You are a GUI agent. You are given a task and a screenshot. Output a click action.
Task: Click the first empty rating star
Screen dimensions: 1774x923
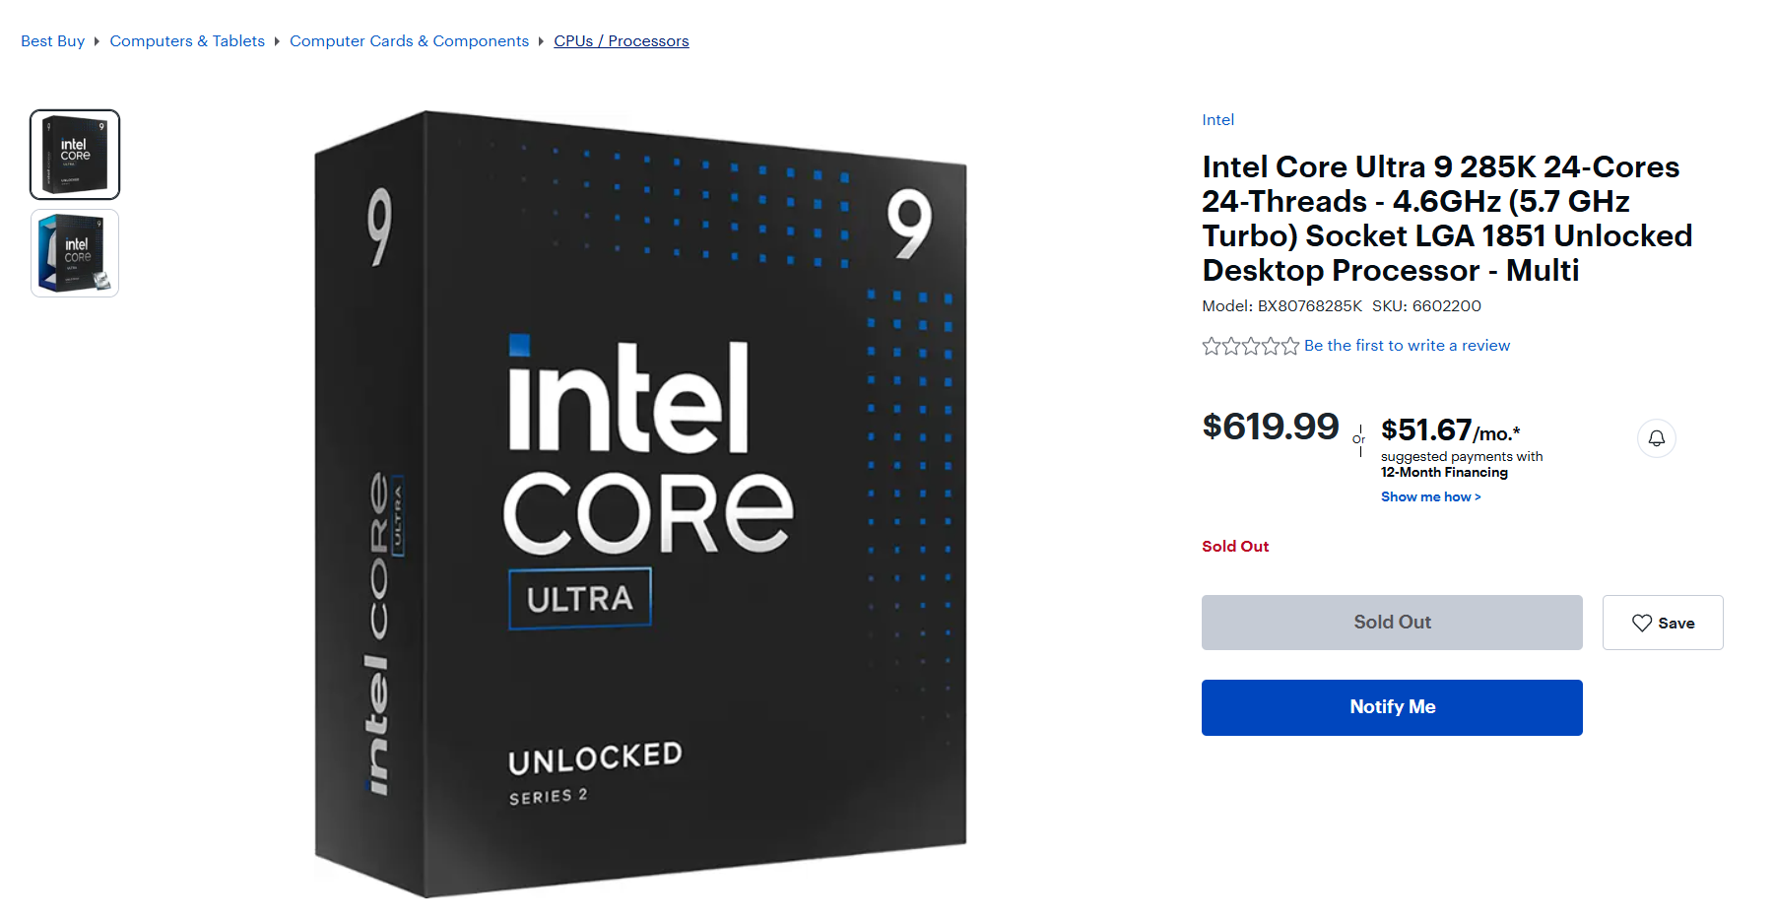pyautogui.click(x=1212, y=346)
